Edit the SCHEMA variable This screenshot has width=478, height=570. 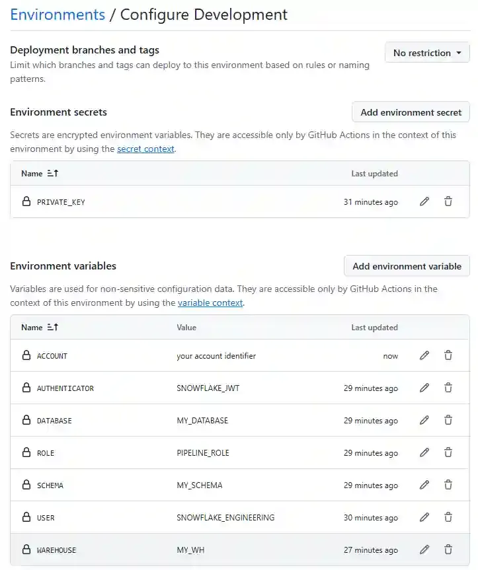(x=424, y=485)
